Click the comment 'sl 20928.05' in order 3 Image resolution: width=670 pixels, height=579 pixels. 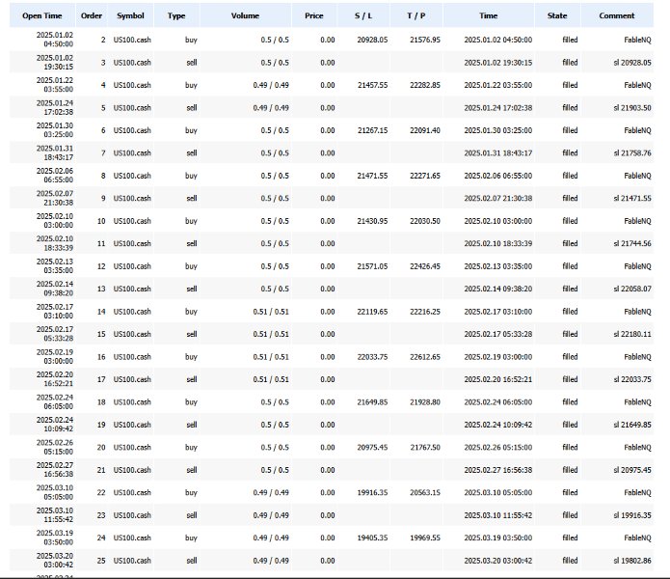tap(632, 63)
